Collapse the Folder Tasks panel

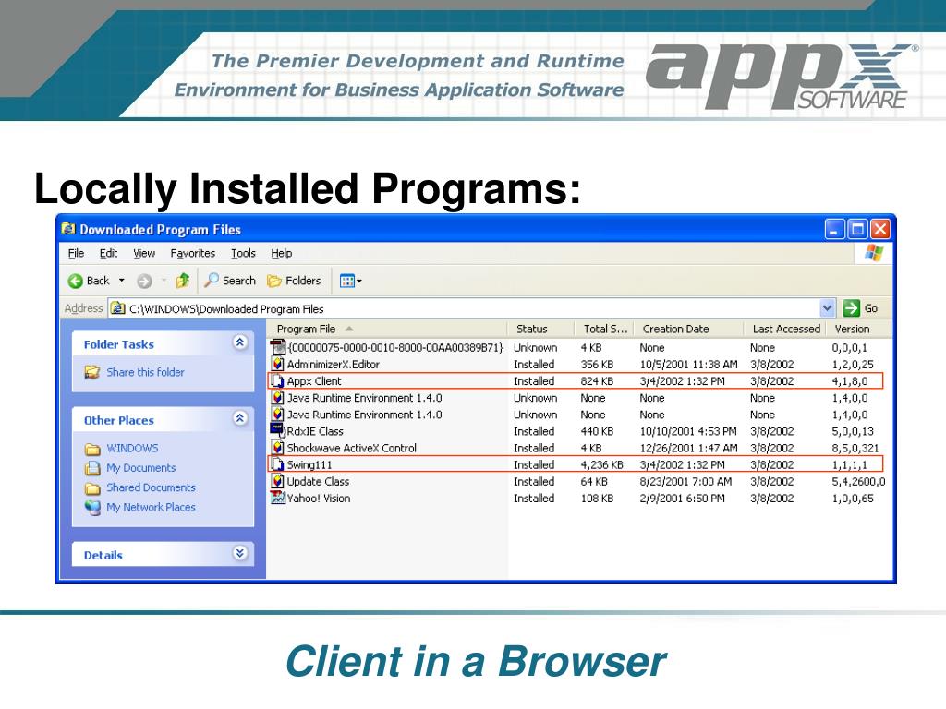[240, 342]
